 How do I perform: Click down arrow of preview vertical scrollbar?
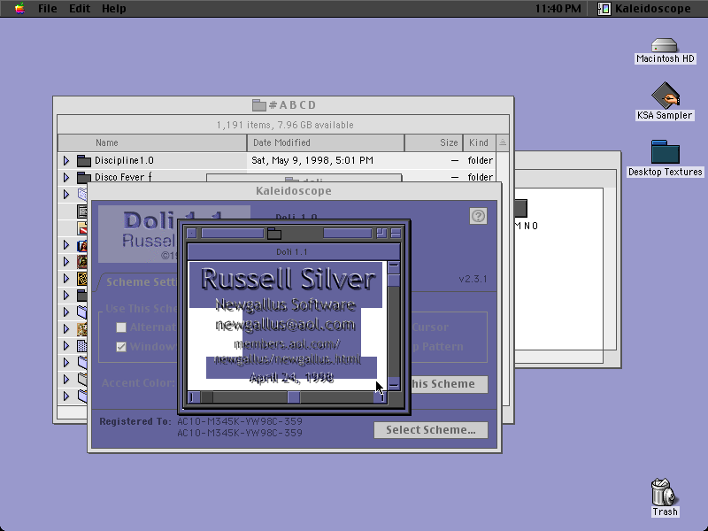pyautogui.click(x=394, y=384)
